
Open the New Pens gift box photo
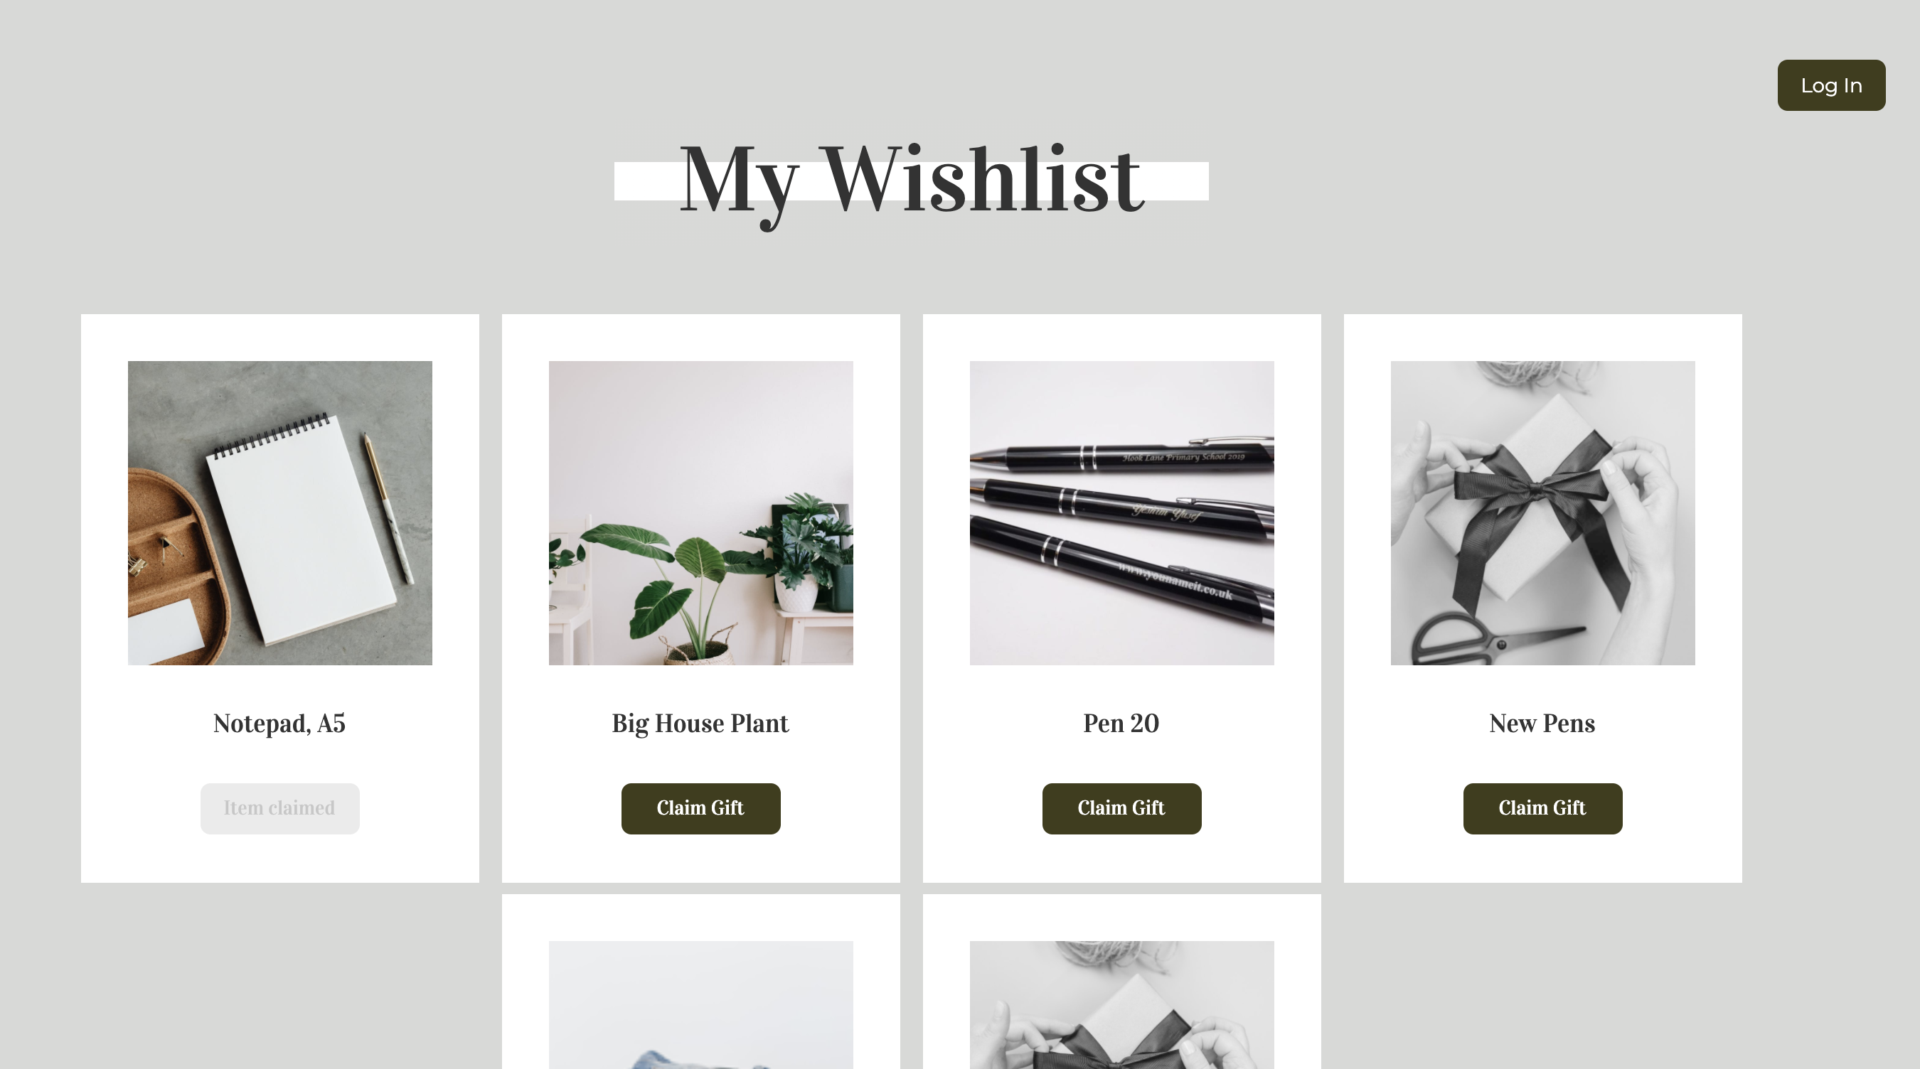pyautogui.click(x=1542, y=512)
